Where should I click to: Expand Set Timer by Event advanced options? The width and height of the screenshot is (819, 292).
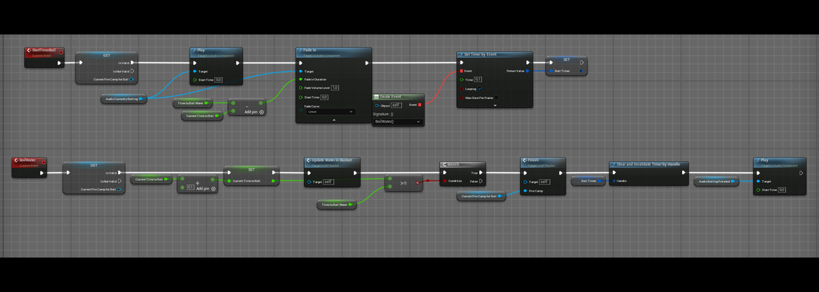pyautogui.click(x=494, y=106)
